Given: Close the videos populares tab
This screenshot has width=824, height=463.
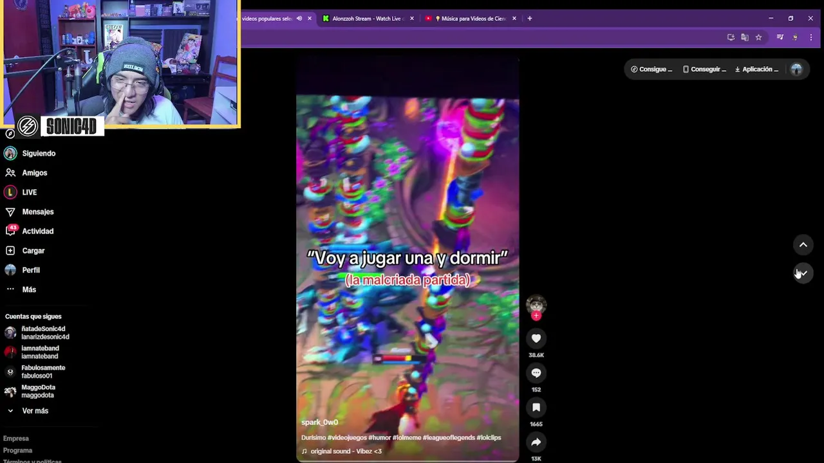Looking at the screenshot, I should tap(310, 19).
